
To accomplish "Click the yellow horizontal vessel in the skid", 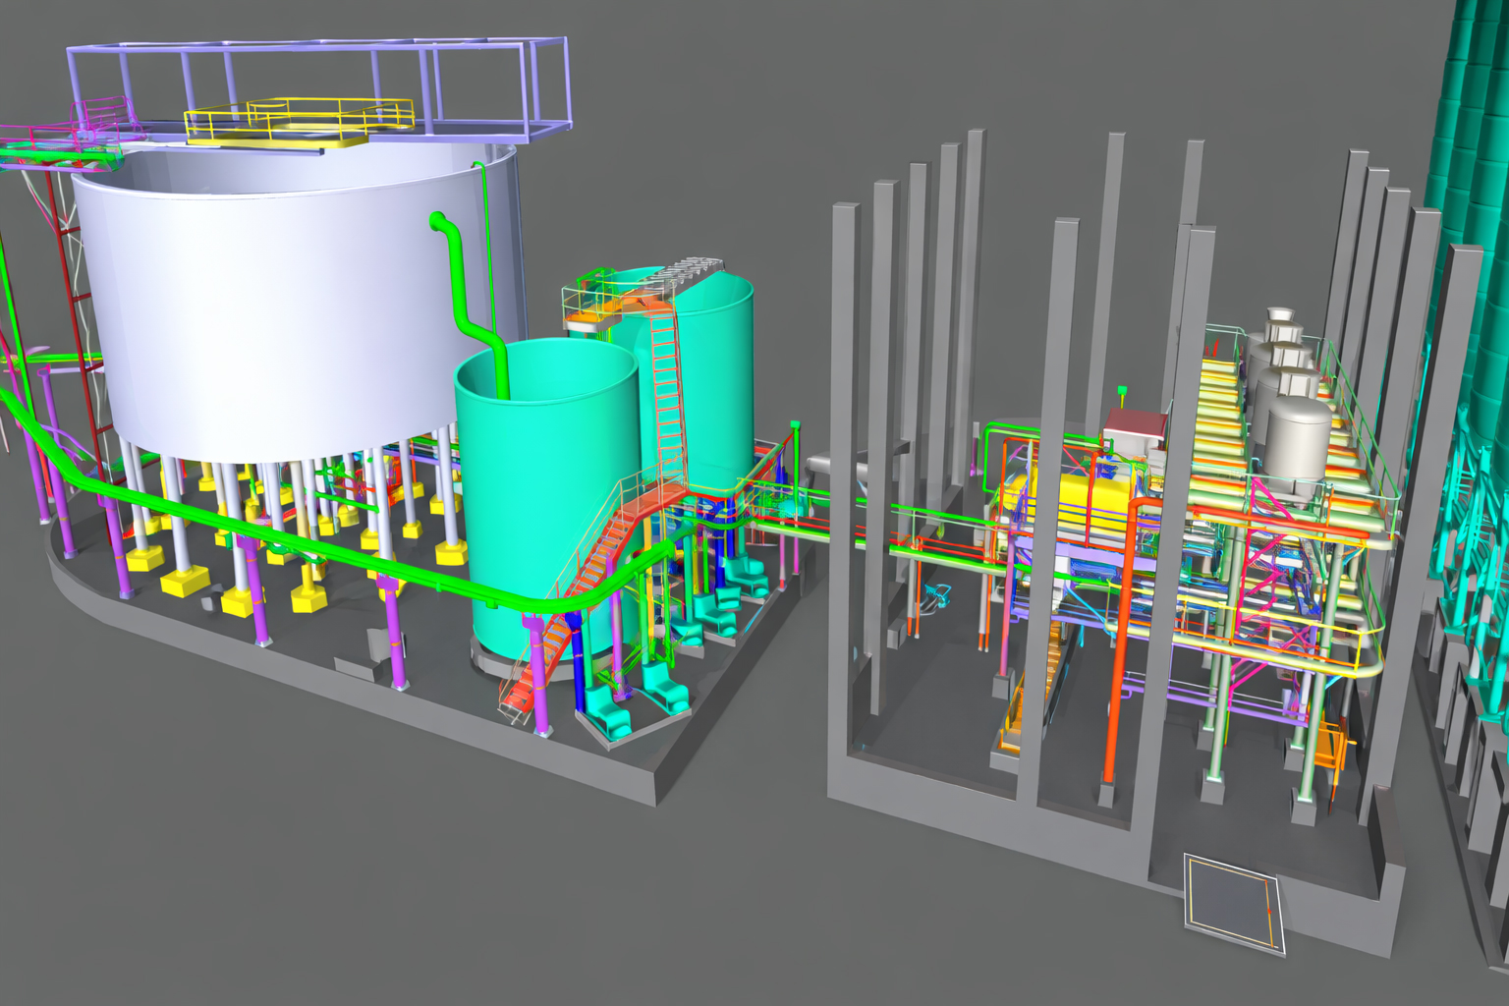I will 1071,491.
